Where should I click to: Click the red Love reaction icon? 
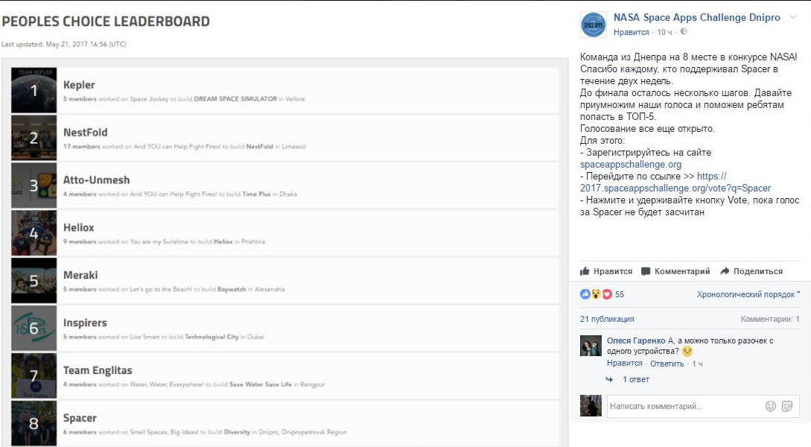pos(607,294)
